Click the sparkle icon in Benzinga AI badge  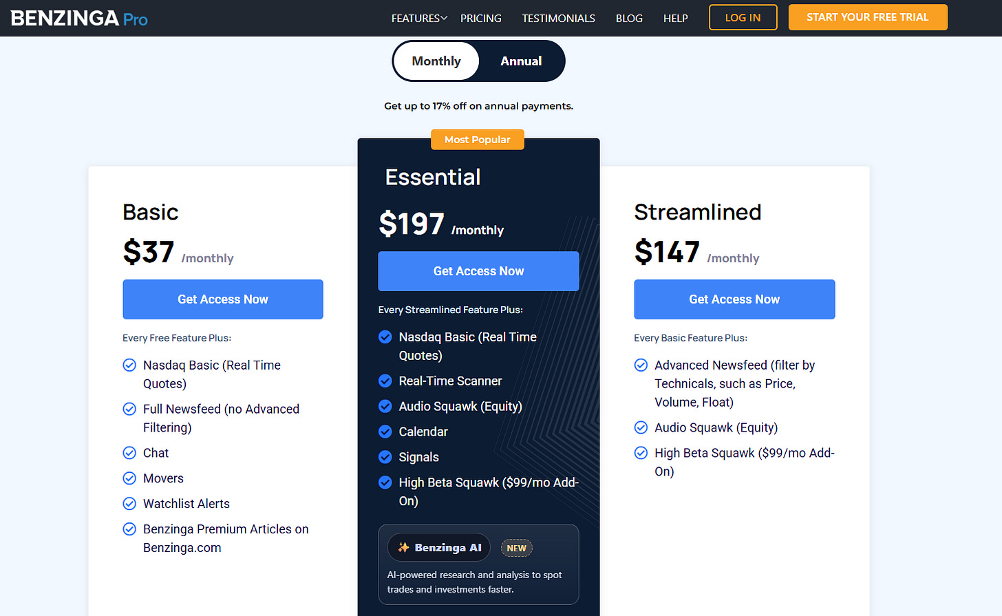coord(404,548)
